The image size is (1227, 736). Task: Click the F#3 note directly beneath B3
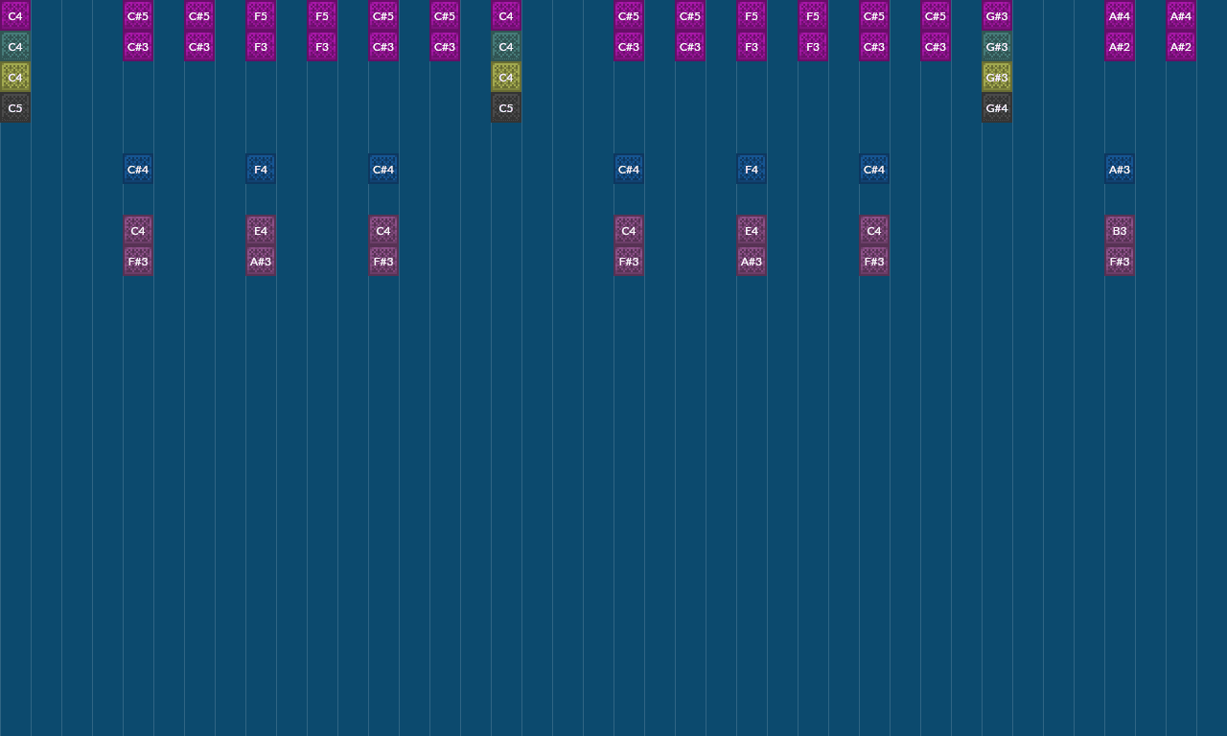coord(1120,262)
